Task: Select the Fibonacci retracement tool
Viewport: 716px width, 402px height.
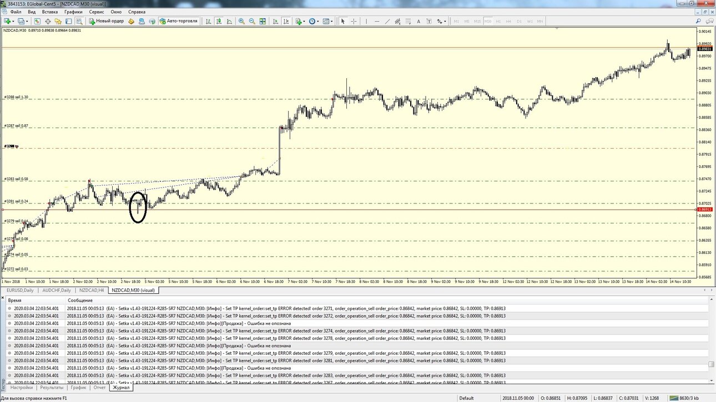Action: pyautogui.click(x=408, y=21)
